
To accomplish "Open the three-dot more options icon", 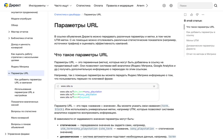I will click(203, 14).
